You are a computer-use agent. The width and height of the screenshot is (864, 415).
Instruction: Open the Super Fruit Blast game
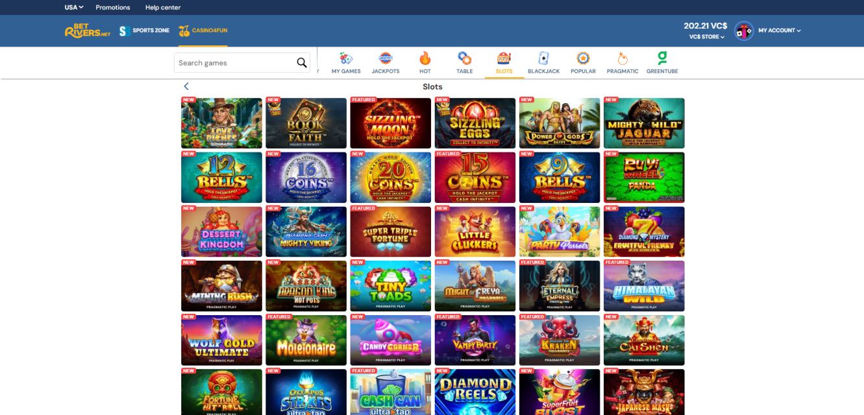560,392
